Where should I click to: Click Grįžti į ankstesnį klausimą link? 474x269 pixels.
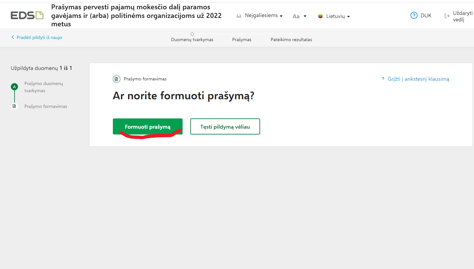418,79
